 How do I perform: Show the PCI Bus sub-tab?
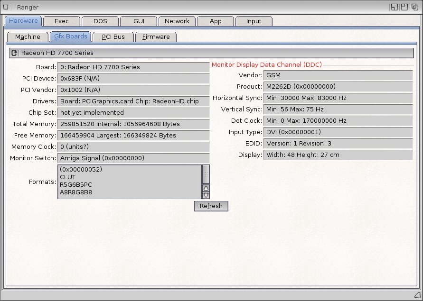tap(113, 36)
